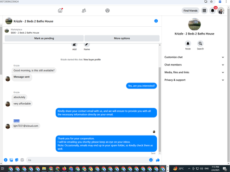Open the Groups icon in top navigation

108,11
